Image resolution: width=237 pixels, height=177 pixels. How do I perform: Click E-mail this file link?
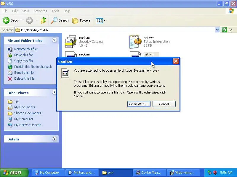(x=24, y=72)
